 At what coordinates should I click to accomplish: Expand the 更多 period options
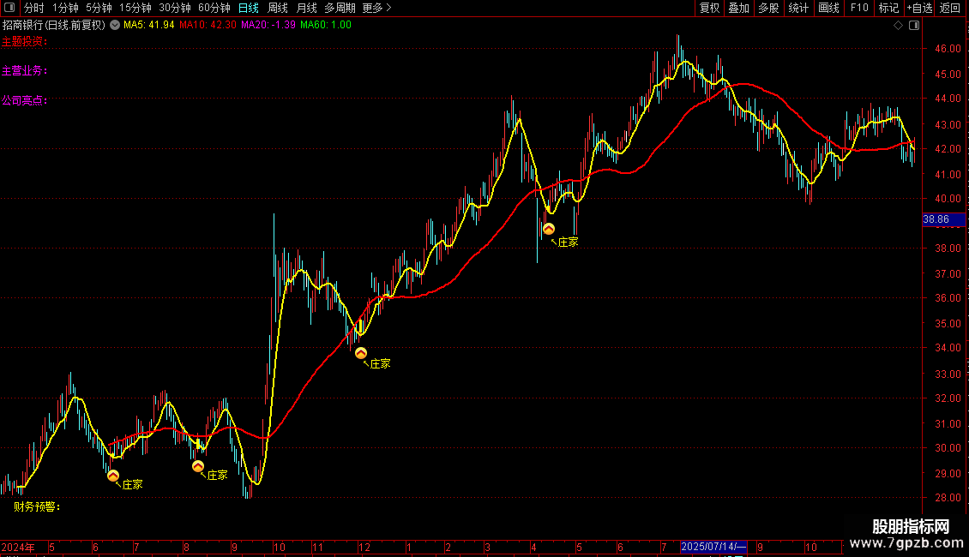click(376, 8)
